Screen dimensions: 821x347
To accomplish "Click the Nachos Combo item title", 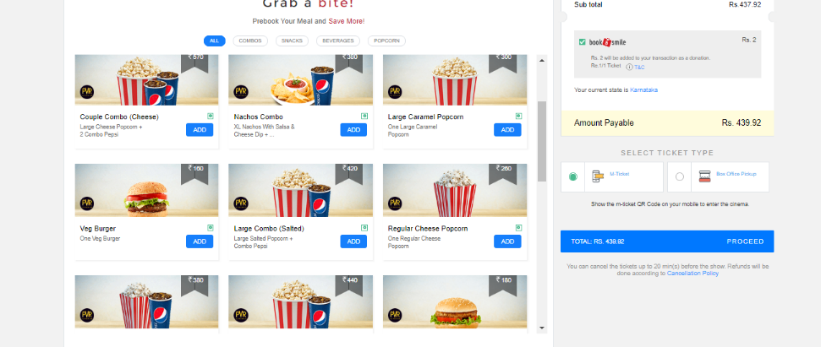I will coord(258,117).
